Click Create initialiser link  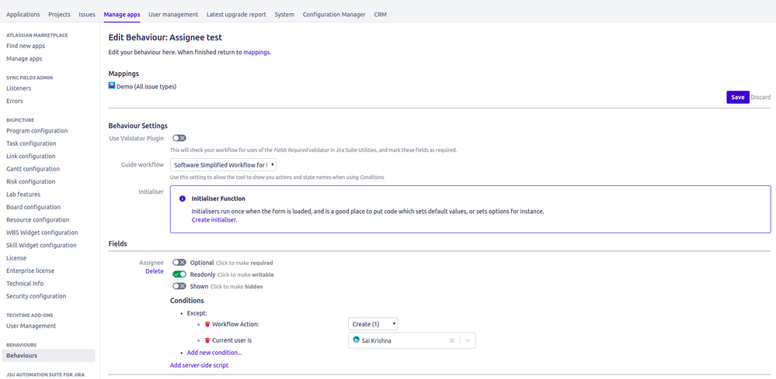point(214,220)
